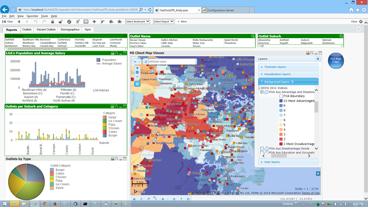Viewport: 368px width, 207px height.
Task: Click the Layers list scroll right arrow
Action: [309, 156]
